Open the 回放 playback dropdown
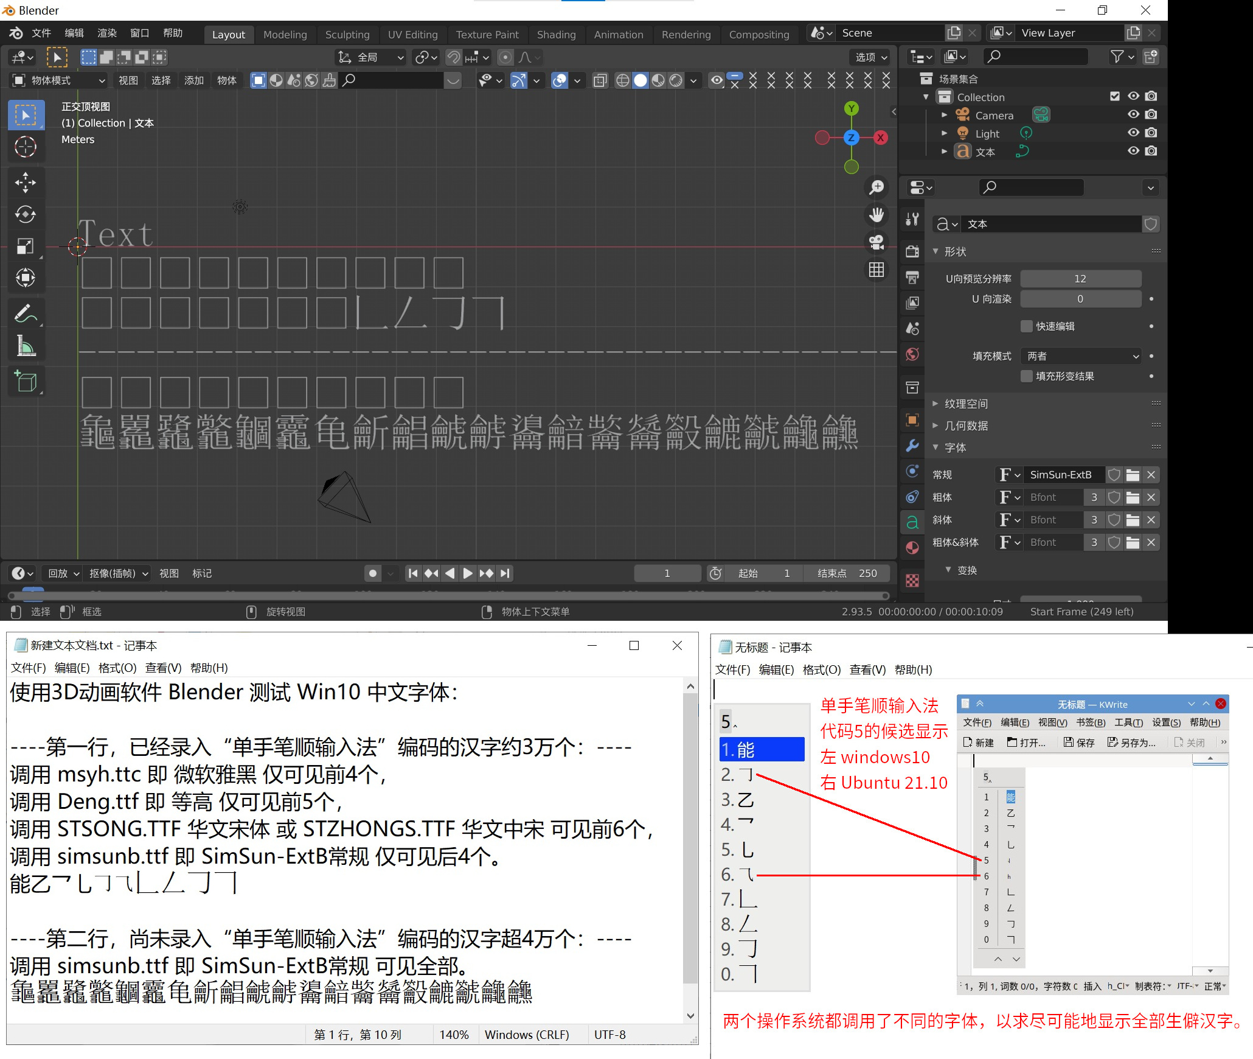The image size is (1253, 1059). 63,573
